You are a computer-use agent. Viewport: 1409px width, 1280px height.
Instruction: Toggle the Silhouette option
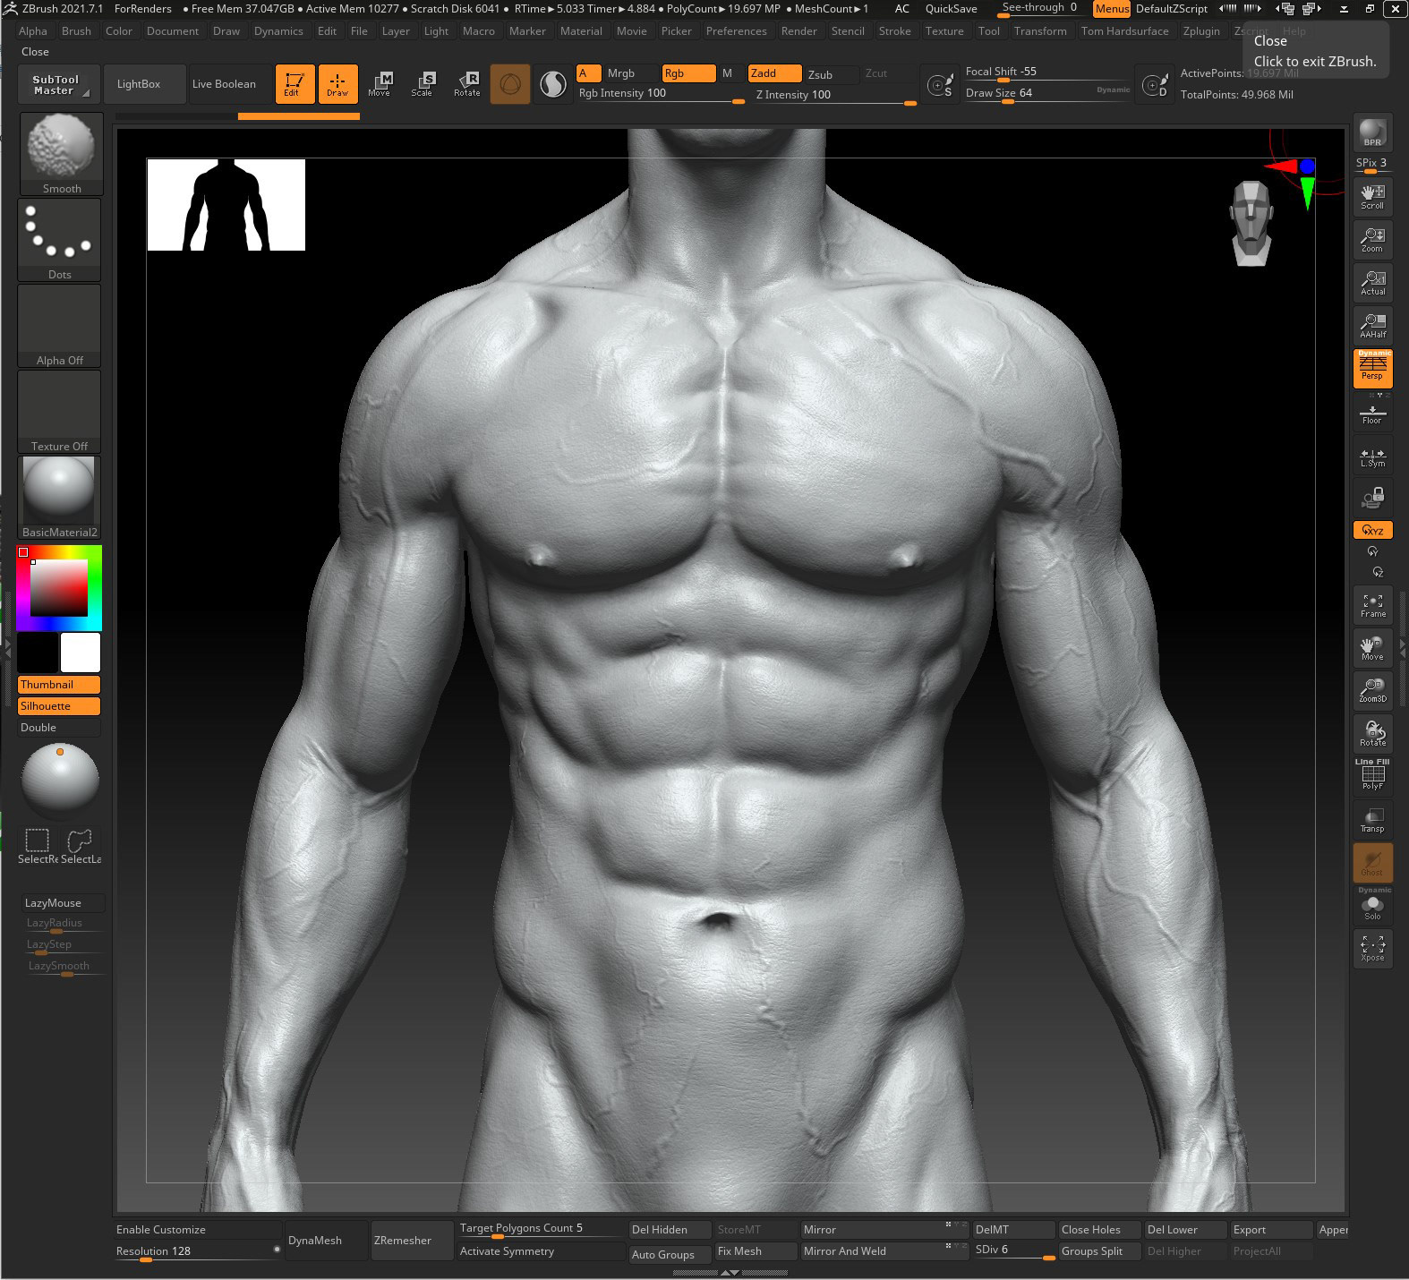(59, 706)
